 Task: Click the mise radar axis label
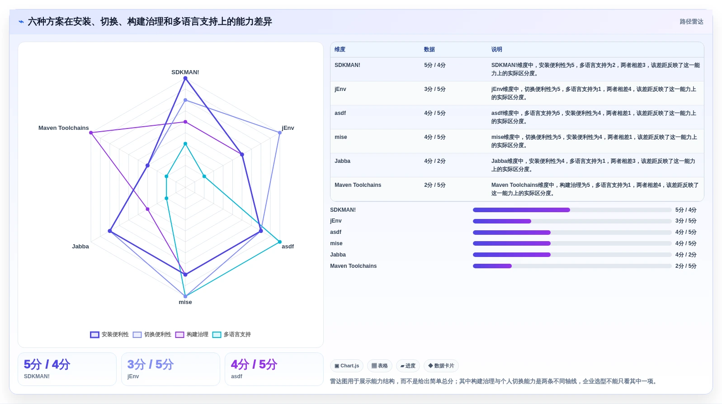(185, 302)
